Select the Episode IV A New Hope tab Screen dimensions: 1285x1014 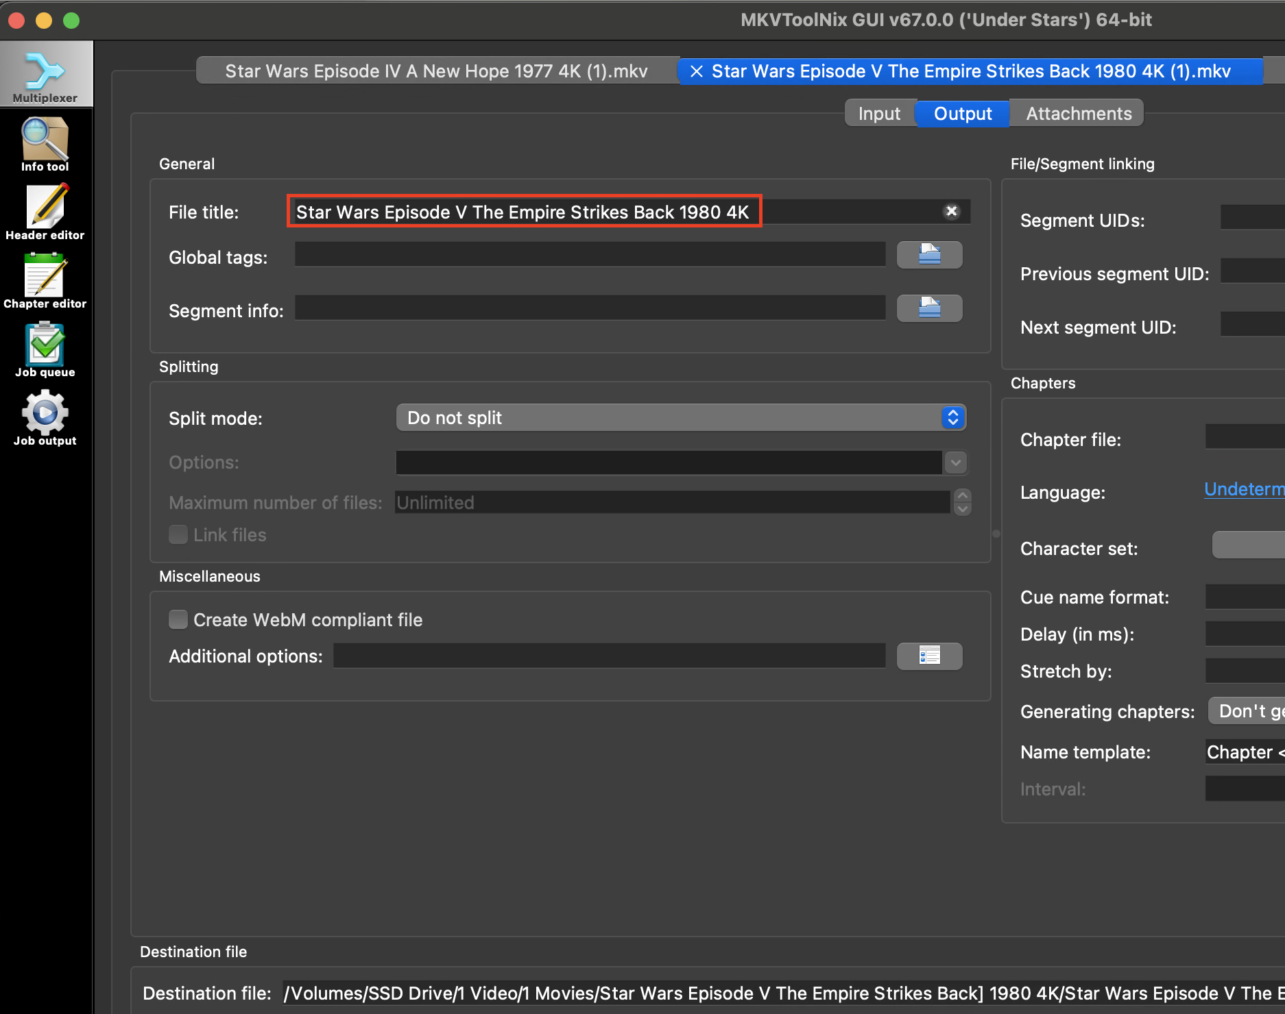coord(437,71)
